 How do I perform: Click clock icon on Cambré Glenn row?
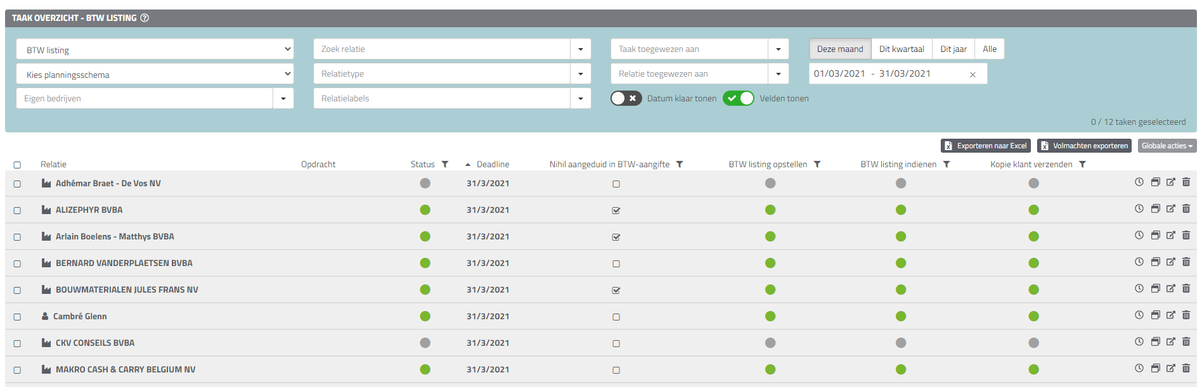pos(1139,315)
